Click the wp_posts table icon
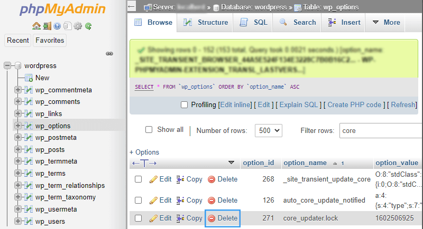The height and width of the screenshot is (229, 423). 29,149
